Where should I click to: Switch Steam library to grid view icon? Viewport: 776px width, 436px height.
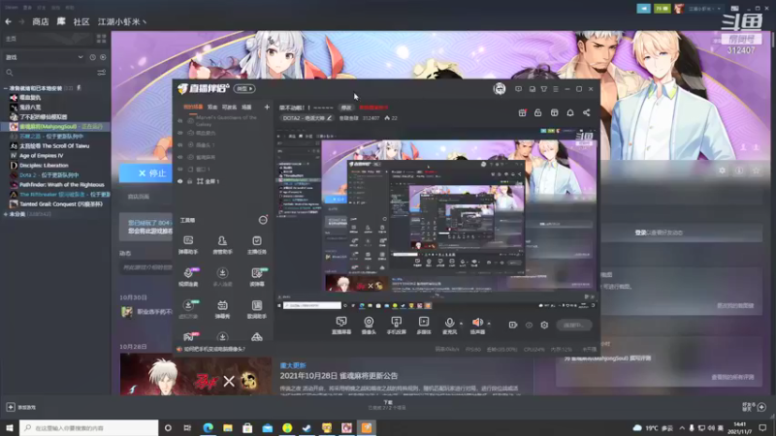[x=102, y=39]
